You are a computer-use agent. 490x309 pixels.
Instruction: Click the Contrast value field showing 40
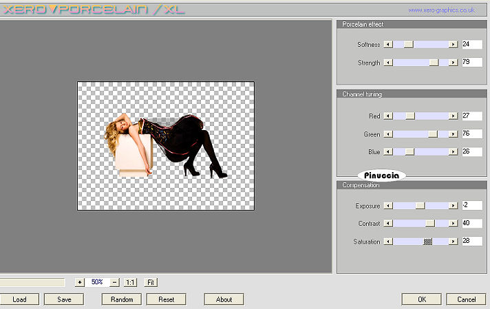pyautogui.click(x=472, y=223)
